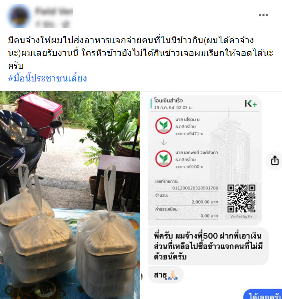Click the recipient's Kasikorn bank logo
This screenshot has height=299, width=282.
(164, 159)
